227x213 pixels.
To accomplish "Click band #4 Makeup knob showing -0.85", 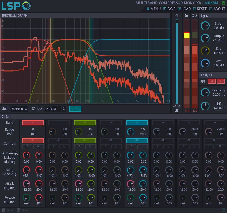I will pos(143,155).
